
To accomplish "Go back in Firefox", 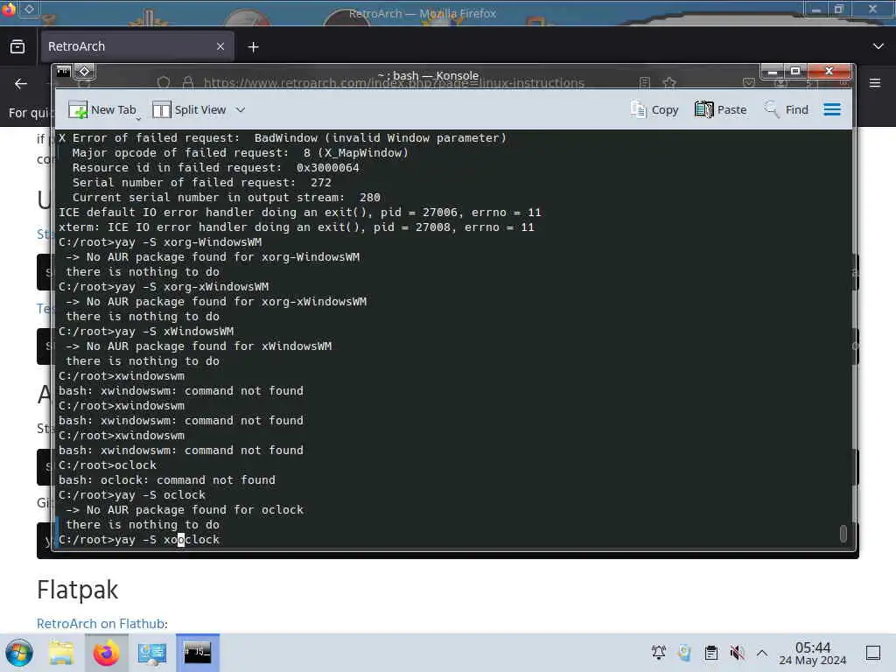I will 21,84.
